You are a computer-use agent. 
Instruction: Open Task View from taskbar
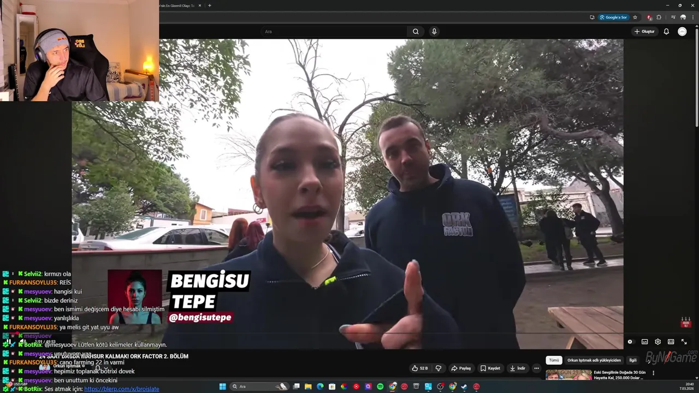coord(296,386)
